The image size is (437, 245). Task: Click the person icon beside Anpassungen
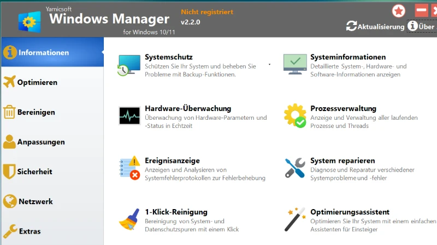pos(9,142)
